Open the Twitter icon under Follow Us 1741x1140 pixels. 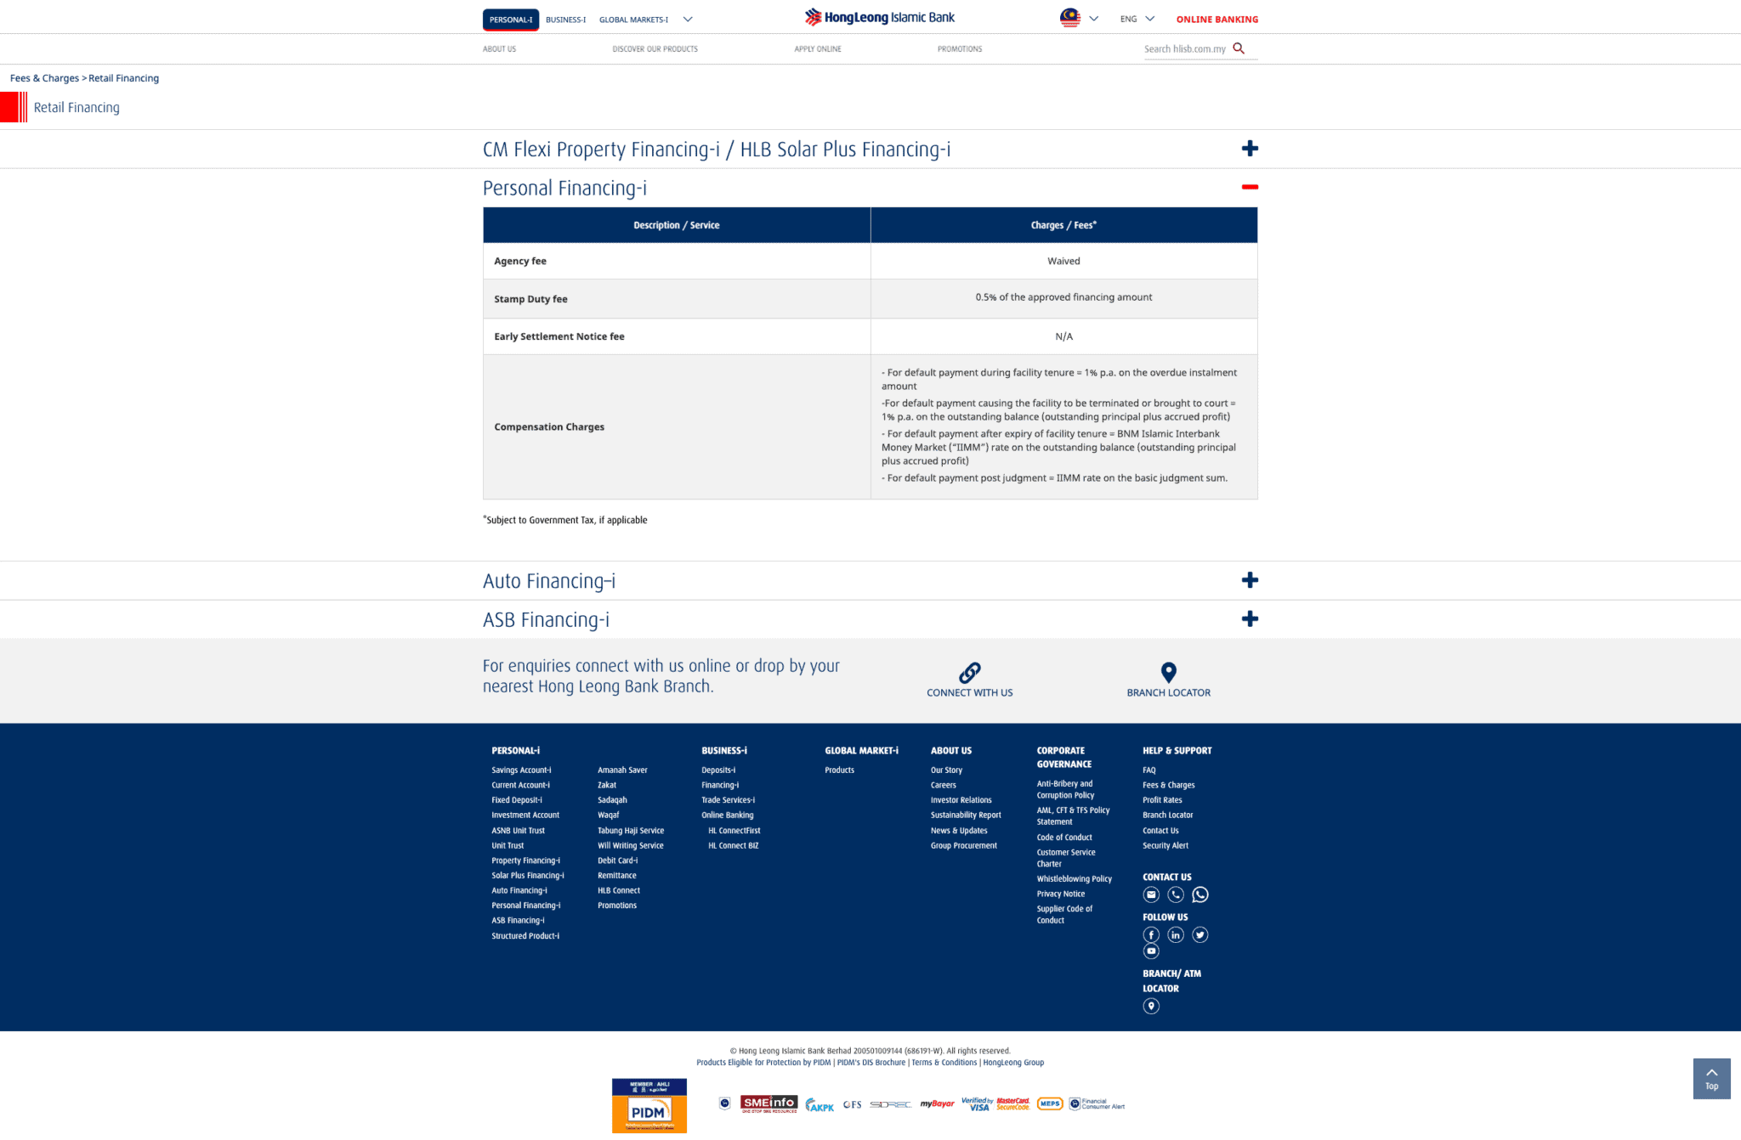pyautogui.click(x=1200, y=934)
